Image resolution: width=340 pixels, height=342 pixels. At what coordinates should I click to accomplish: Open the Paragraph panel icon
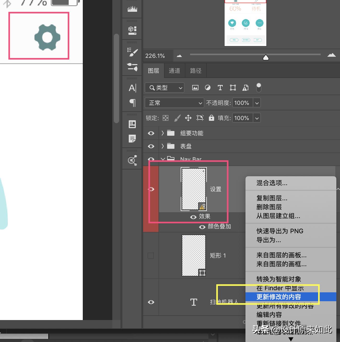click(x=132, y=103)
